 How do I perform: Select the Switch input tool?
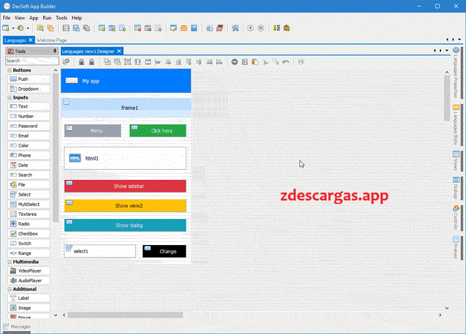coord(29,244)
